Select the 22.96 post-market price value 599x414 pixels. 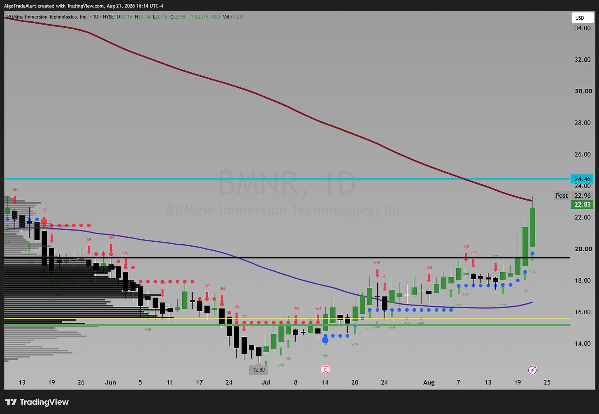click(582, 196)
